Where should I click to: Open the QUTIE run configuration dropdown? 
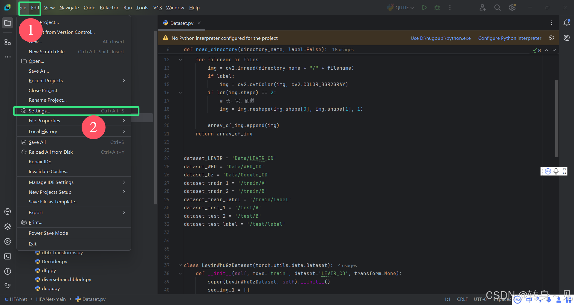(401, 7)
